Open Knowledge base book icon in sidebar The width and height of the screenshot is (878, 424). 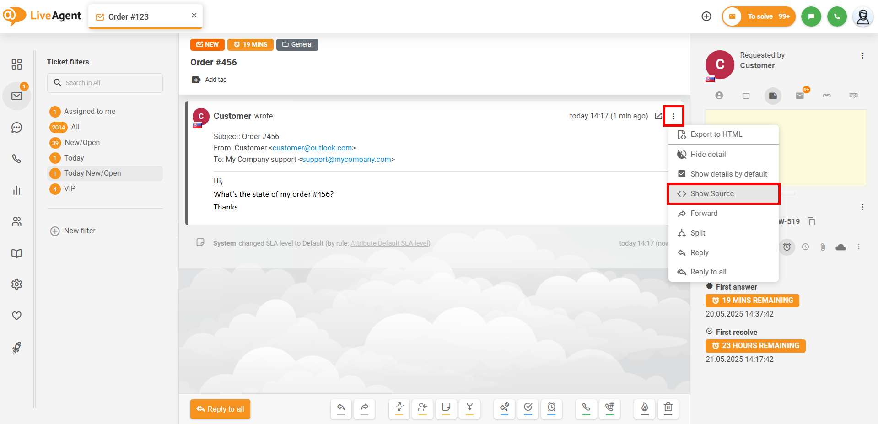coord(17,253)
